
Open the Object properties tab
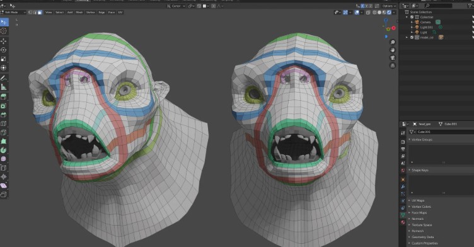[x=403, y=180]
